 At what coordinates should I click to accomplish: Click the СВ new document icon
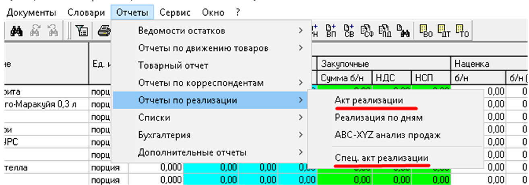(x=349, y=31)
